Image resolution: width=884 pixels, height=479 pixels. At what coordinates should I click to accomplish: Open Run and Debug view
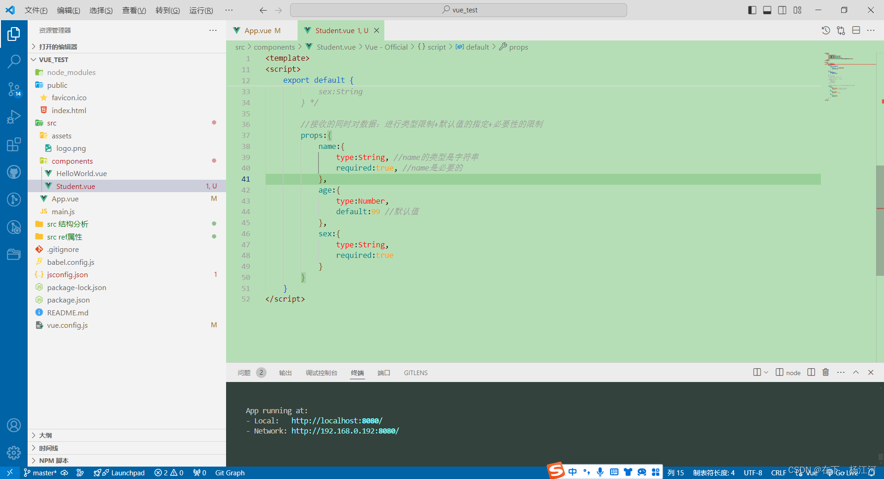tap(14, 117)
